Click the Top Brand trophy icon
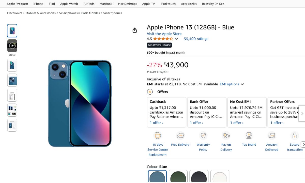The width and height of the screenshot is (305, 183). (x=249, y=135)
